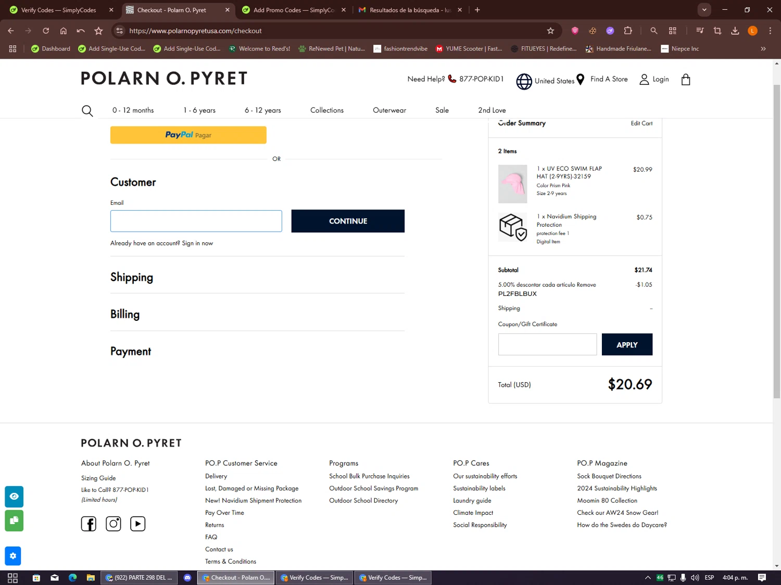Open browser extensions puzzle icon
781x585 pixels.
point(628,31)
